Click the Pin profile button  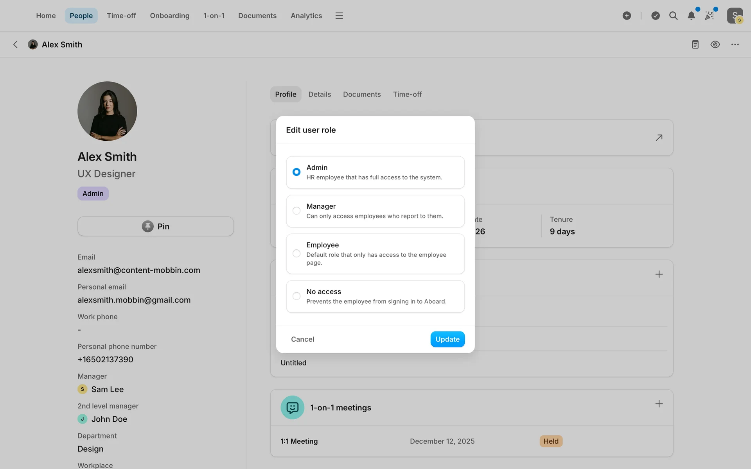(156, 226)
